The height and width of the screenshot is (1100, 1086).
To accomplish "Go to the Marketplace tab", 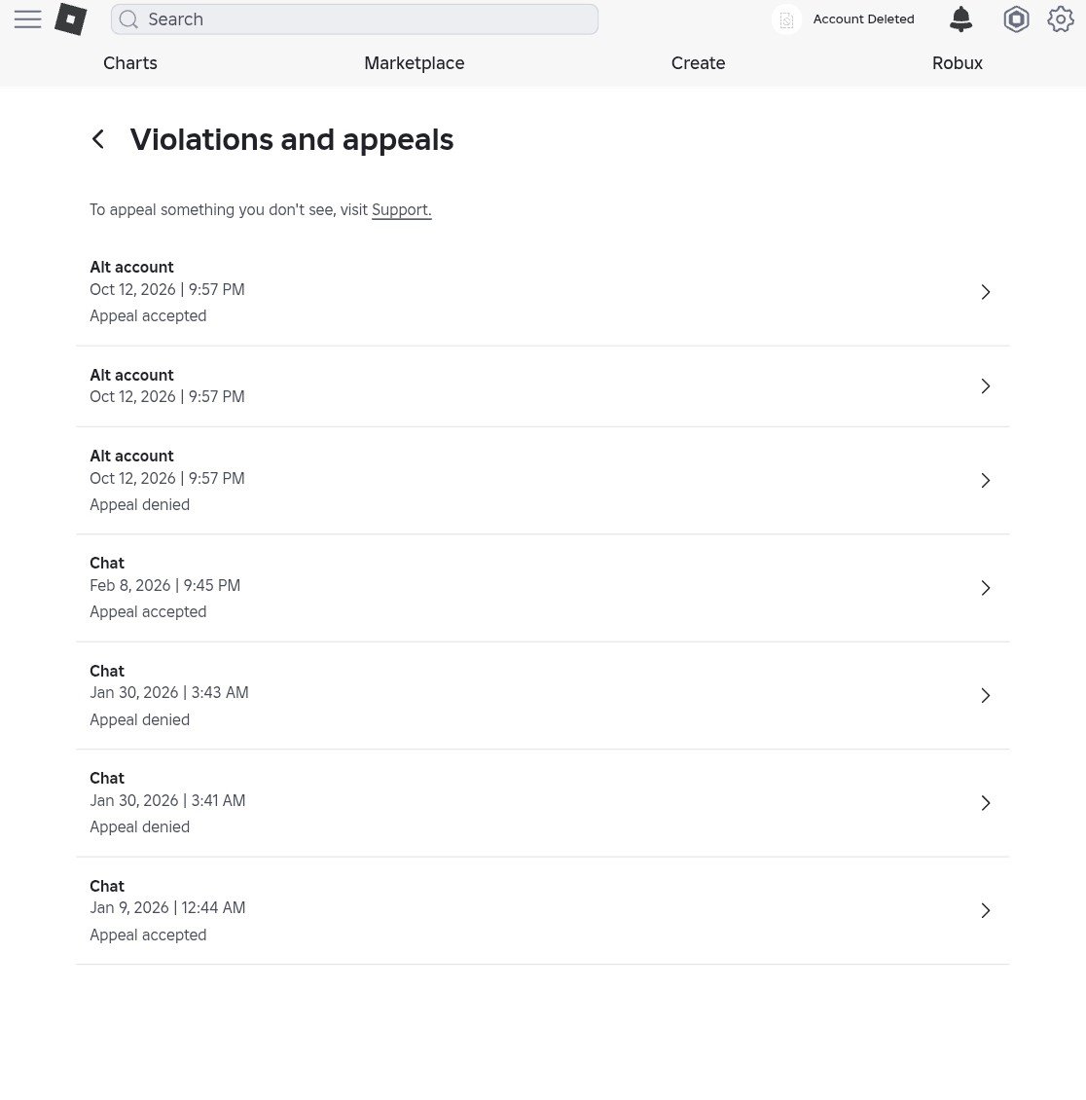I will coord(415,63).
